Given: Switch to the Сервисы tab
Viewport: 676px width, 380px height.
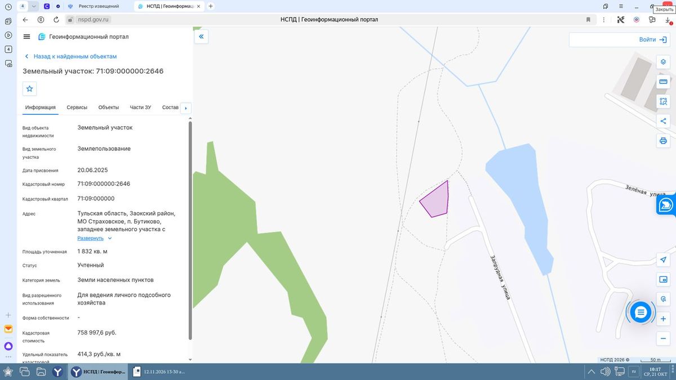Looking at the screenshot, I should point(77,107).
